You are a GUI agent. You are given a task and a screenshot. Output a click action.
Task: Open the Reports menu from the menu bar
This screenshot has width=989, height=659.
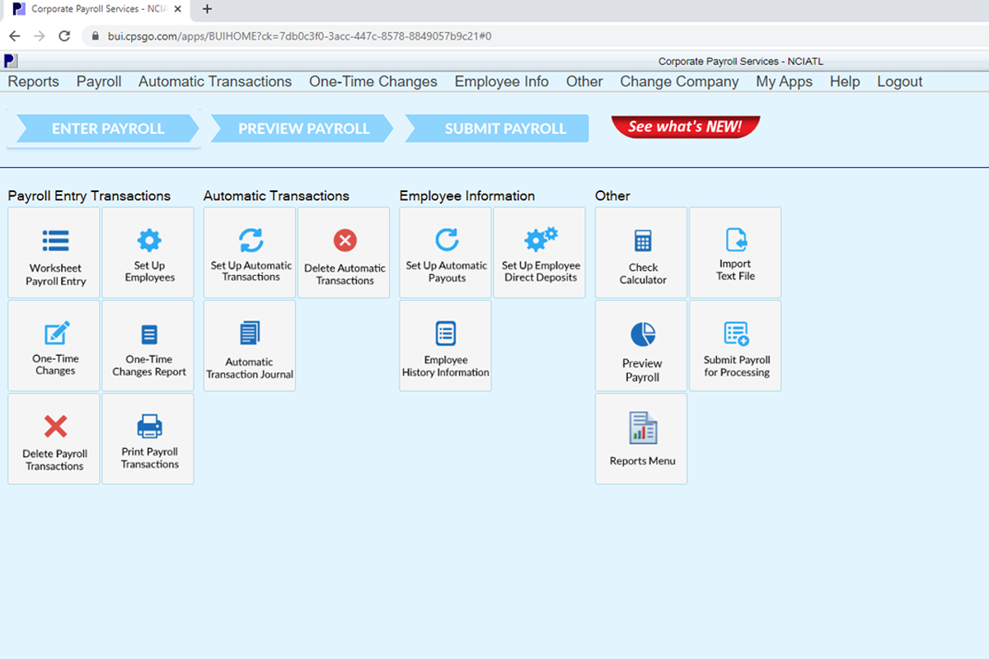point(33,82)
